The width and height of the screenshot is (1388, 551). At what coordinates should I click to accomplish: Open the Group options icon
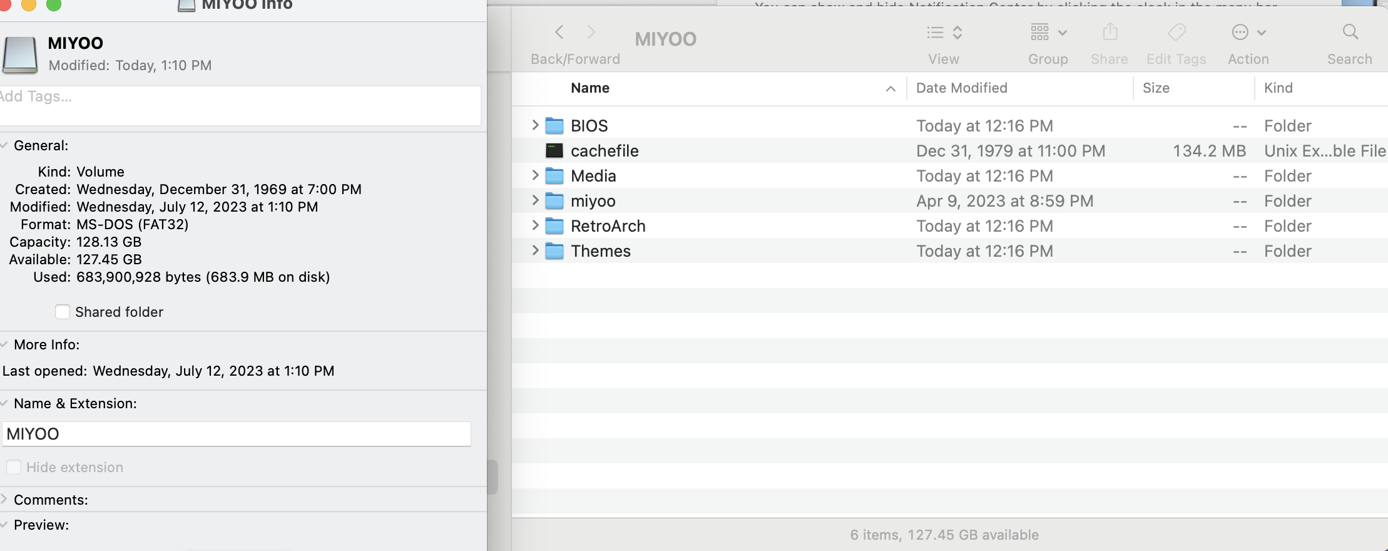[1048, 33]
